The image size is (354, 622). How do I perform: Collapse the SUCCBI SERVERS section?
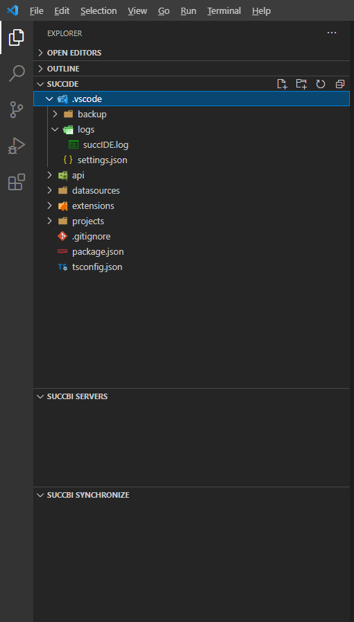point(192,396)
